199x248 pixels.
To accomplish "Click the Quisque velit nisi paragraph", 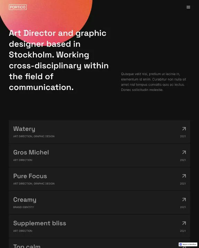I will (154, 82).
